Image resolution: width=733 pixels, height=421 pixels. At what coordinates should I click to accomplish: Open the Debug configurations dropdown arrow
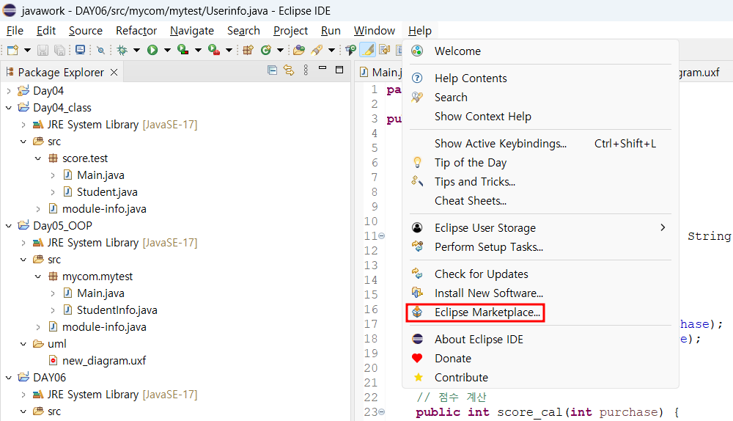[136, 50]
